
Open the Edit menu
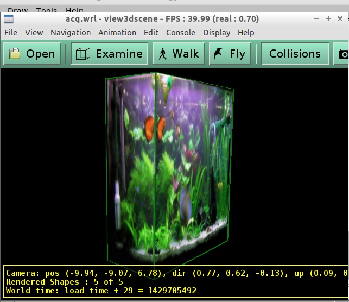coord(151,33)
